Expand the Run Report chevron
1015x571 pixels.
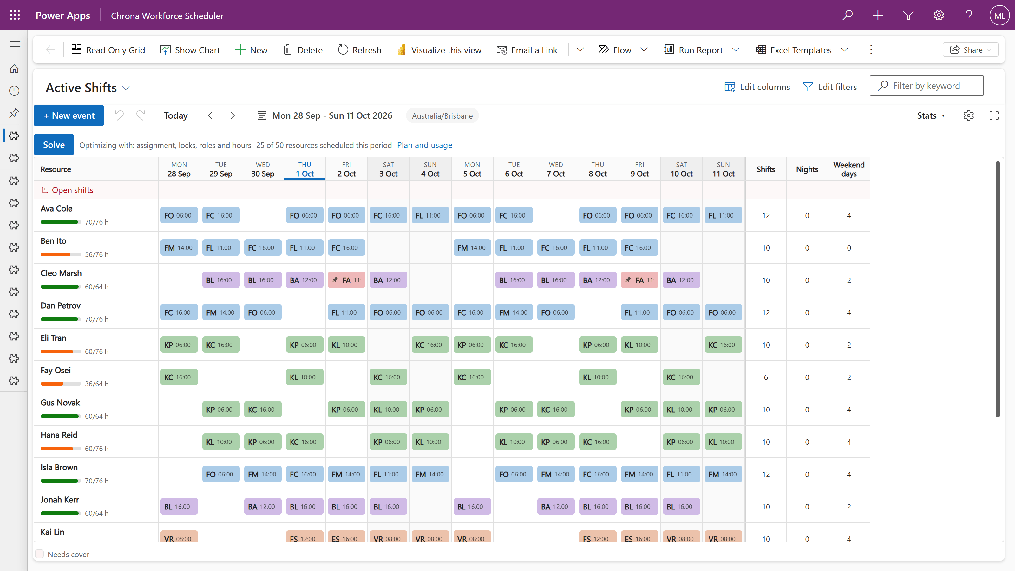pyautogui.click(x=735, y=50)
